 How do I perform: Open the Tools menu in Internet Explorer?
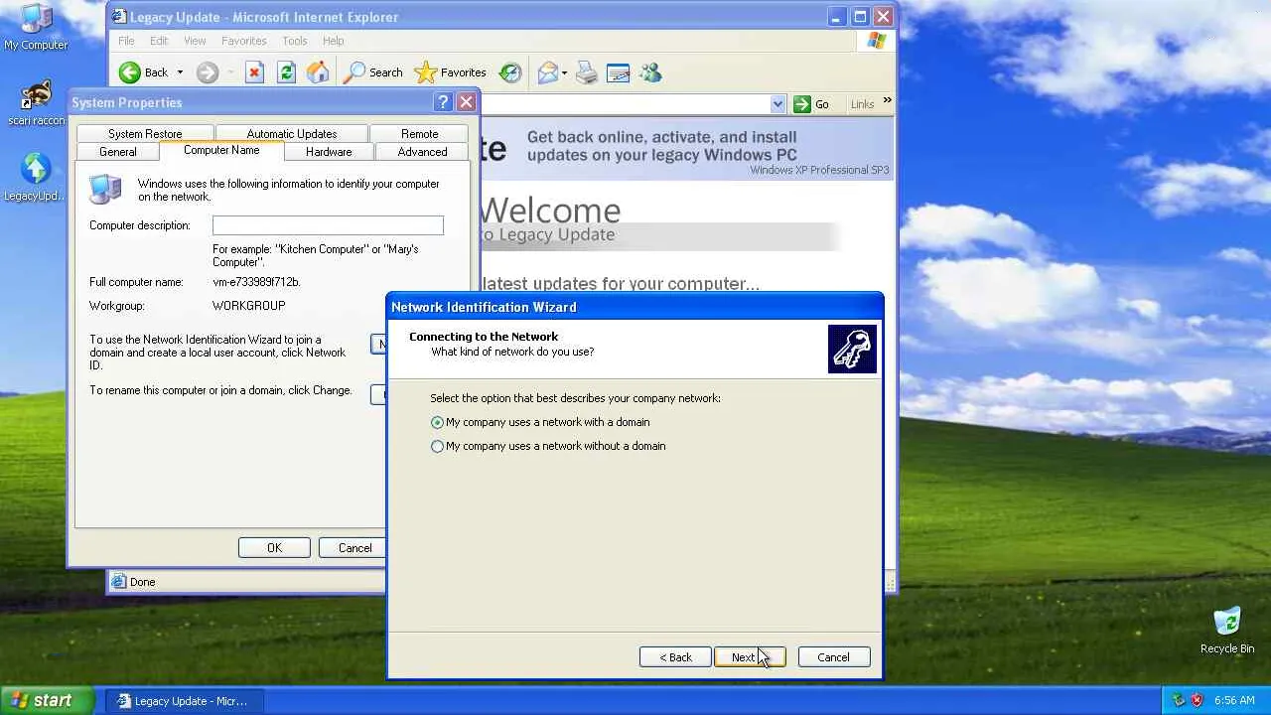295,41
